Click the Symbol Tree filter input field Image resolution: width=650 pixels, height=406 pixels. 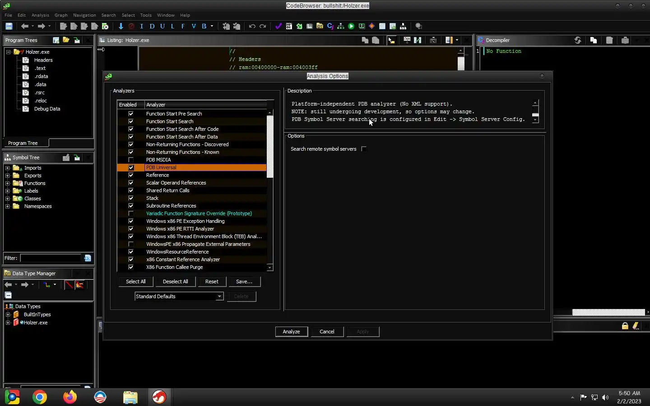51,258
